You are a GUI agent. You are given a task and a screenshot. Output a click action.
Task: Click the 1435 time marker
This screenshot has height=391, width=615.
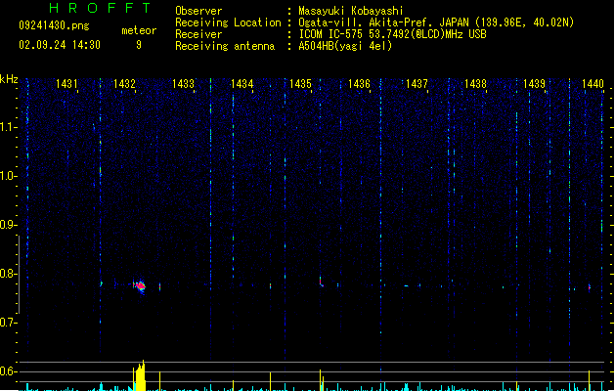(300, 84)
